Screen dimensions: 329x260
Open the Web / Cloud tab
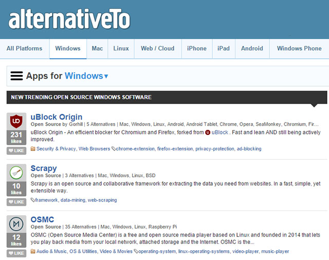click(158, 49)
